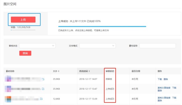
Task: Click 共上传1个文件 已完成100% text
Action: (x=85, y=21)
